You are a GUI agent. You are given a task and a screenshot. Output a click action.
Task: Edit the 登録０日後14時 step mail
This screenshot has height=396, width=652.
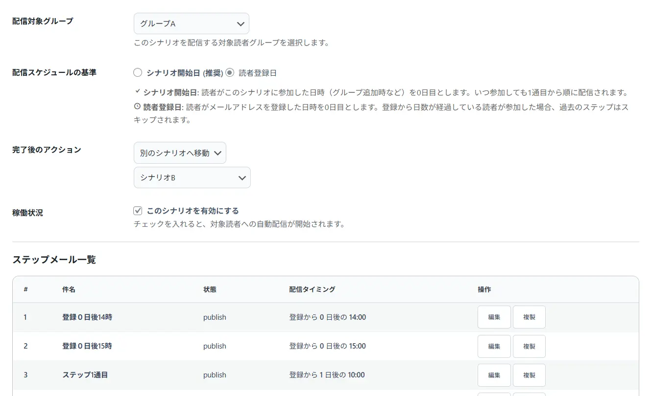tap(494, 317)
